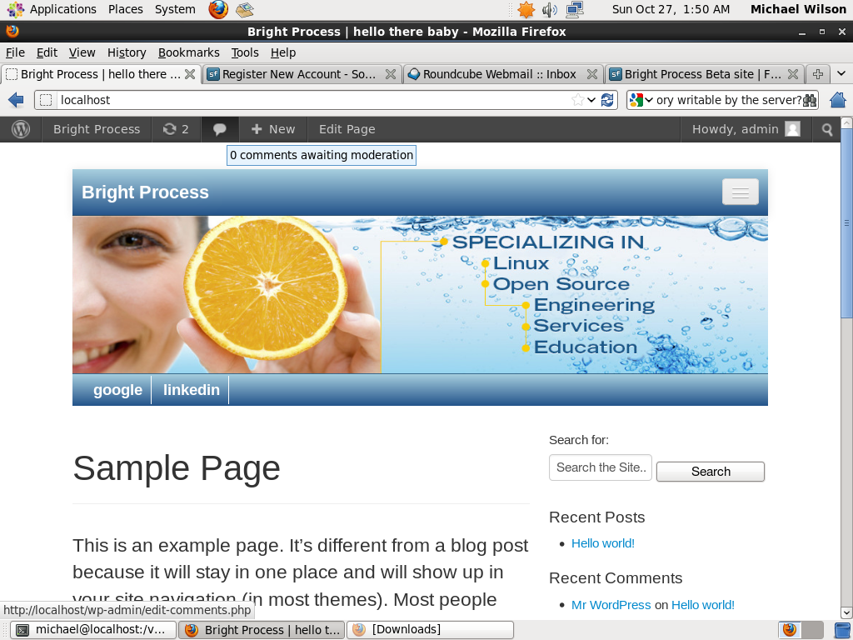Launch Firefox from the bottom-right tray icon

(x=789, y=629)
